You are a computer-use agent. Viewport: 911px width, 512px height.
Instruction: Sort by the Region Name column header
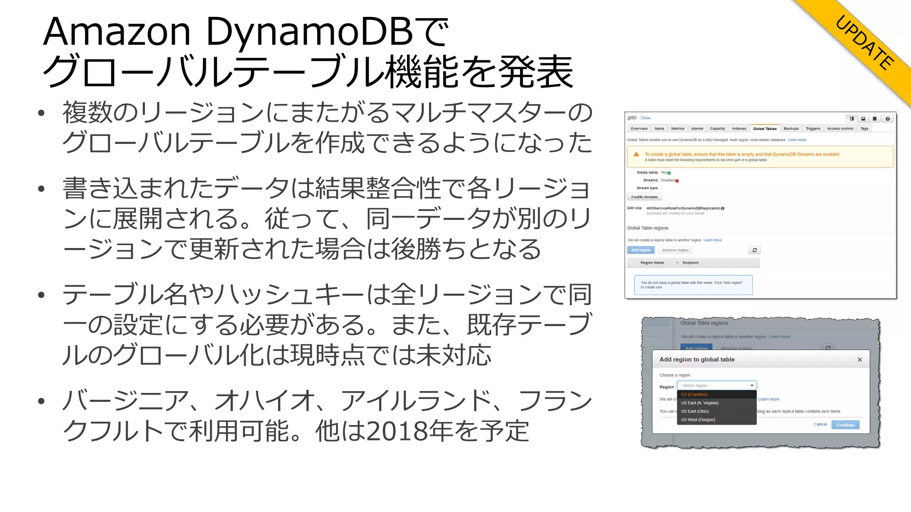pyautogui.click(x=652, y=263)
